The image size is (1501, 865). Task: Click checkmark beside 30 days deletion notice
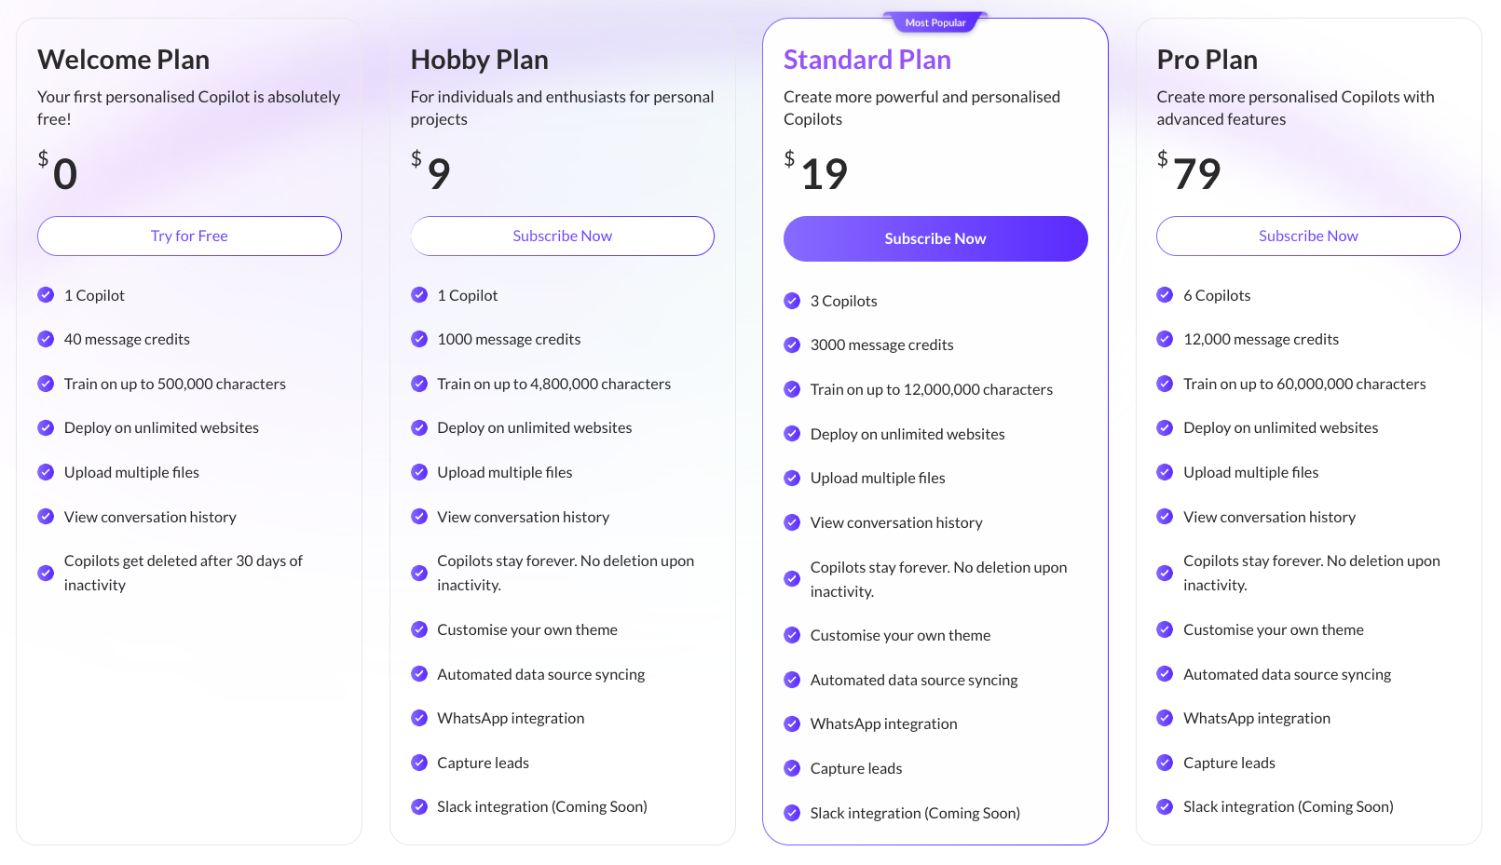(46, 573)
